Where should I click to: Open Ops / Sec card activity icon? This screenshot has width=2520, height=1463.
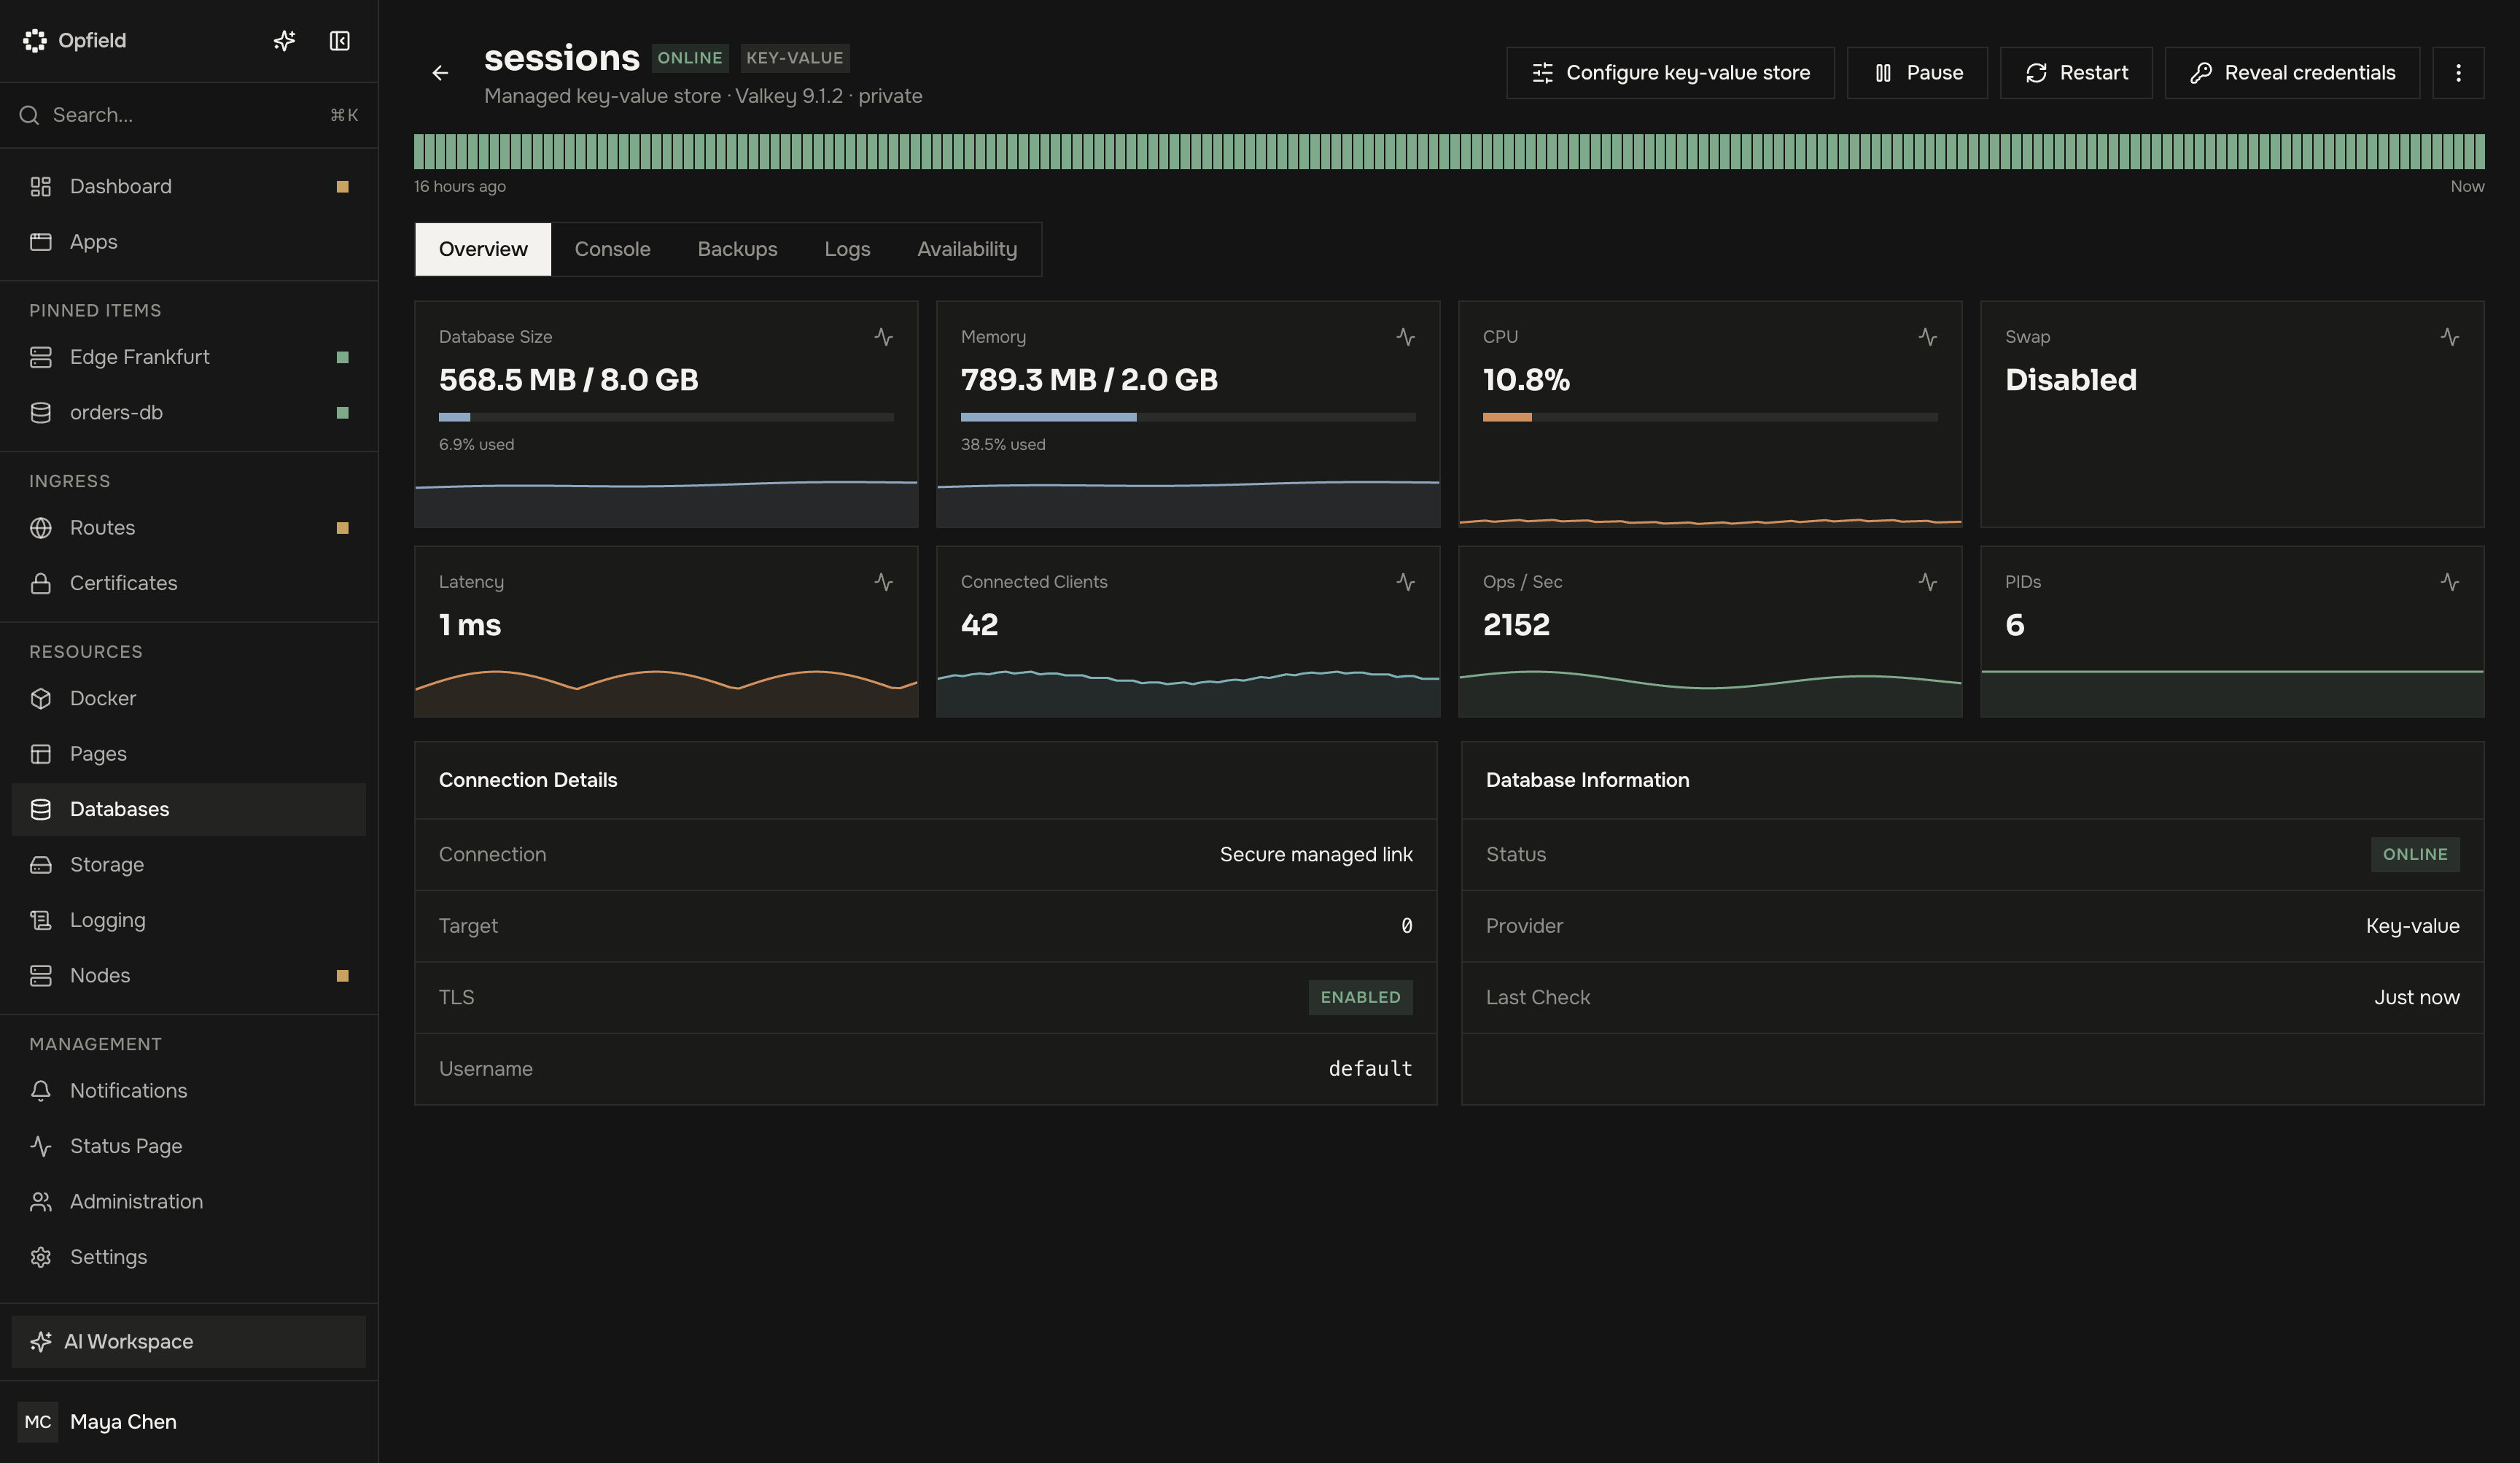(1928, 582)
